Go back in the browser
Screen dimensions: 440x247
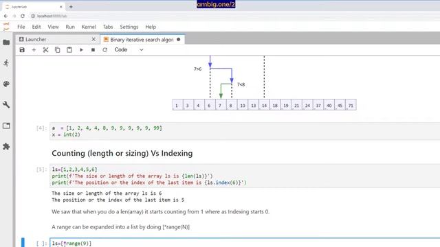[5, 16]
